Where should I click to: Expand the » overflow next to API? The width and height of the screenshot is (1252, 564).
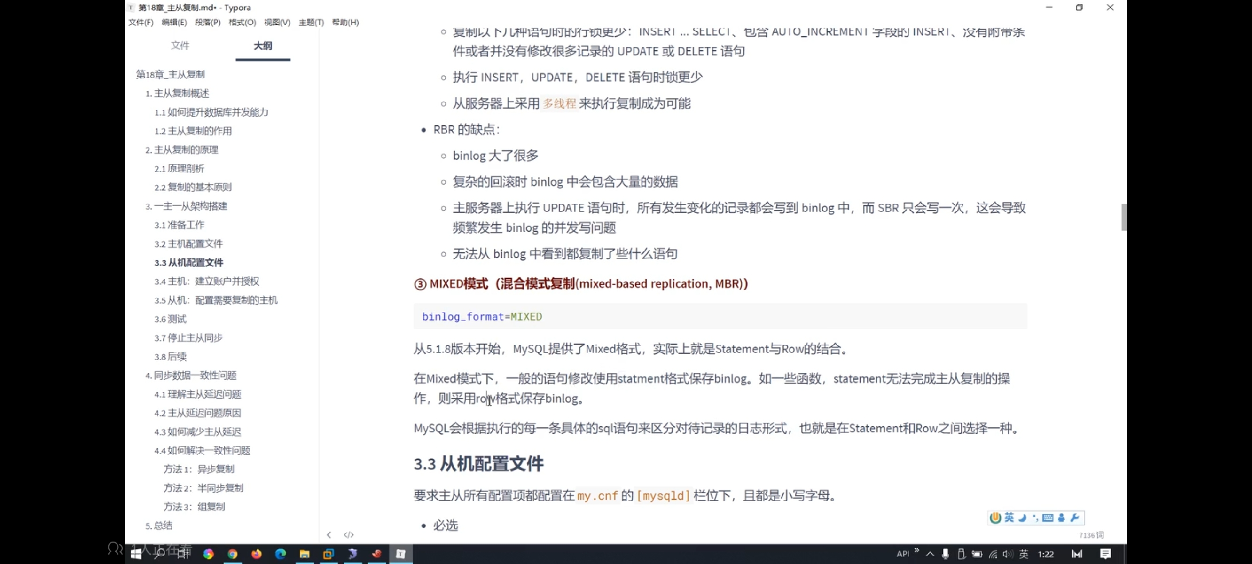(916, 551)
